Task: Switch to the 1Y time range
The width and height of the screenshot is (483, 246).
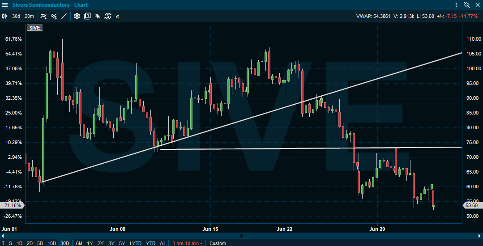Action: (x=90, y=243)
